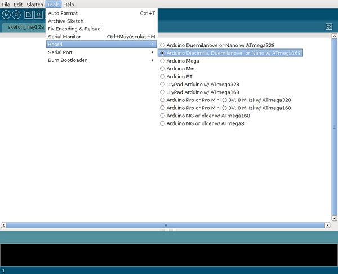Open the Sketch menu
Screen dimensions: 338x274
tap(34, 5)
